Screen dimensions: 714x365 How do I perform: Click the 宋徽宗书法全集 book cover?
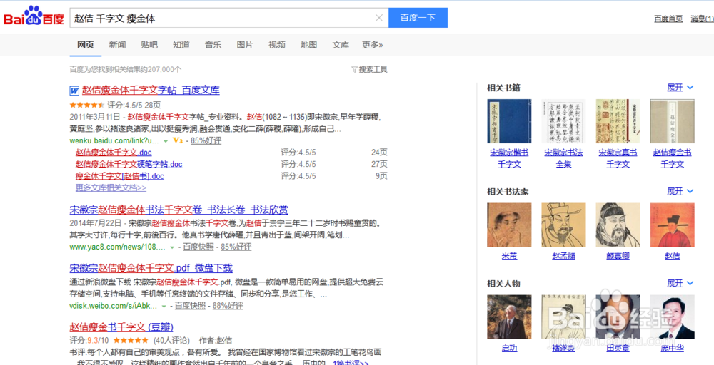(x=563, y=121)
